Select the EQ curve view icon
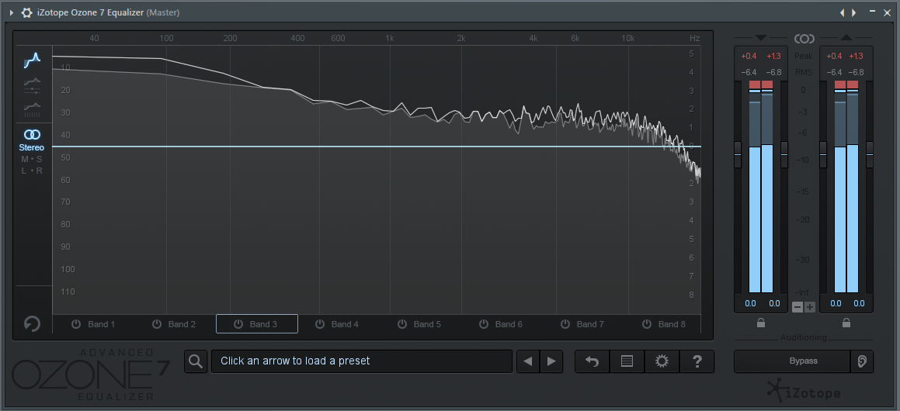 click(x=32, y=60)
